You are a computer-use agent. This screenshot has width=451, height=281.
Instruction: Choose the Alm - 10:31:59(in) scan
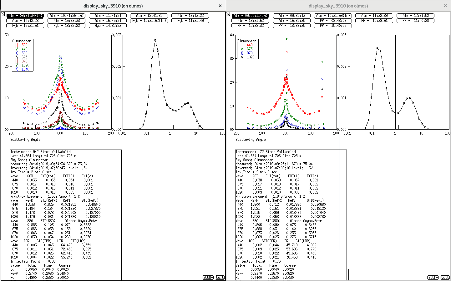tap(333, 16)
